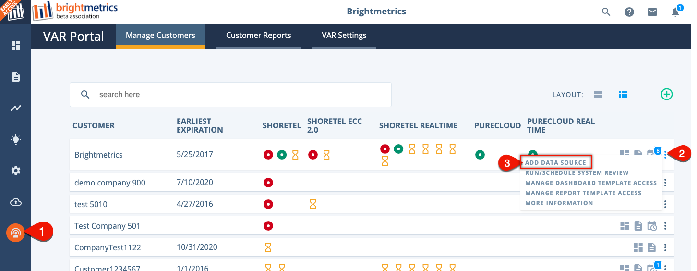Open the three-dot menu for Test Company 501
The width and height of the screenshot is (697, 271).
(x=665, y=226)
